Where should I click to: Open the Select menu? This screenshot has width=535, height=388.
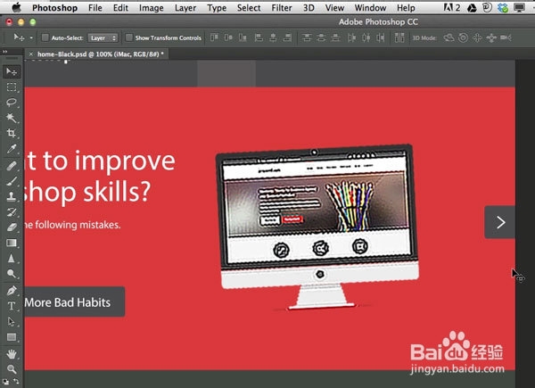[x=249, y=7]
